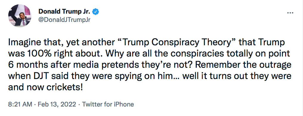Click the Feb 13, 2022 date
303x116 pixels.
tap(57, 104)
